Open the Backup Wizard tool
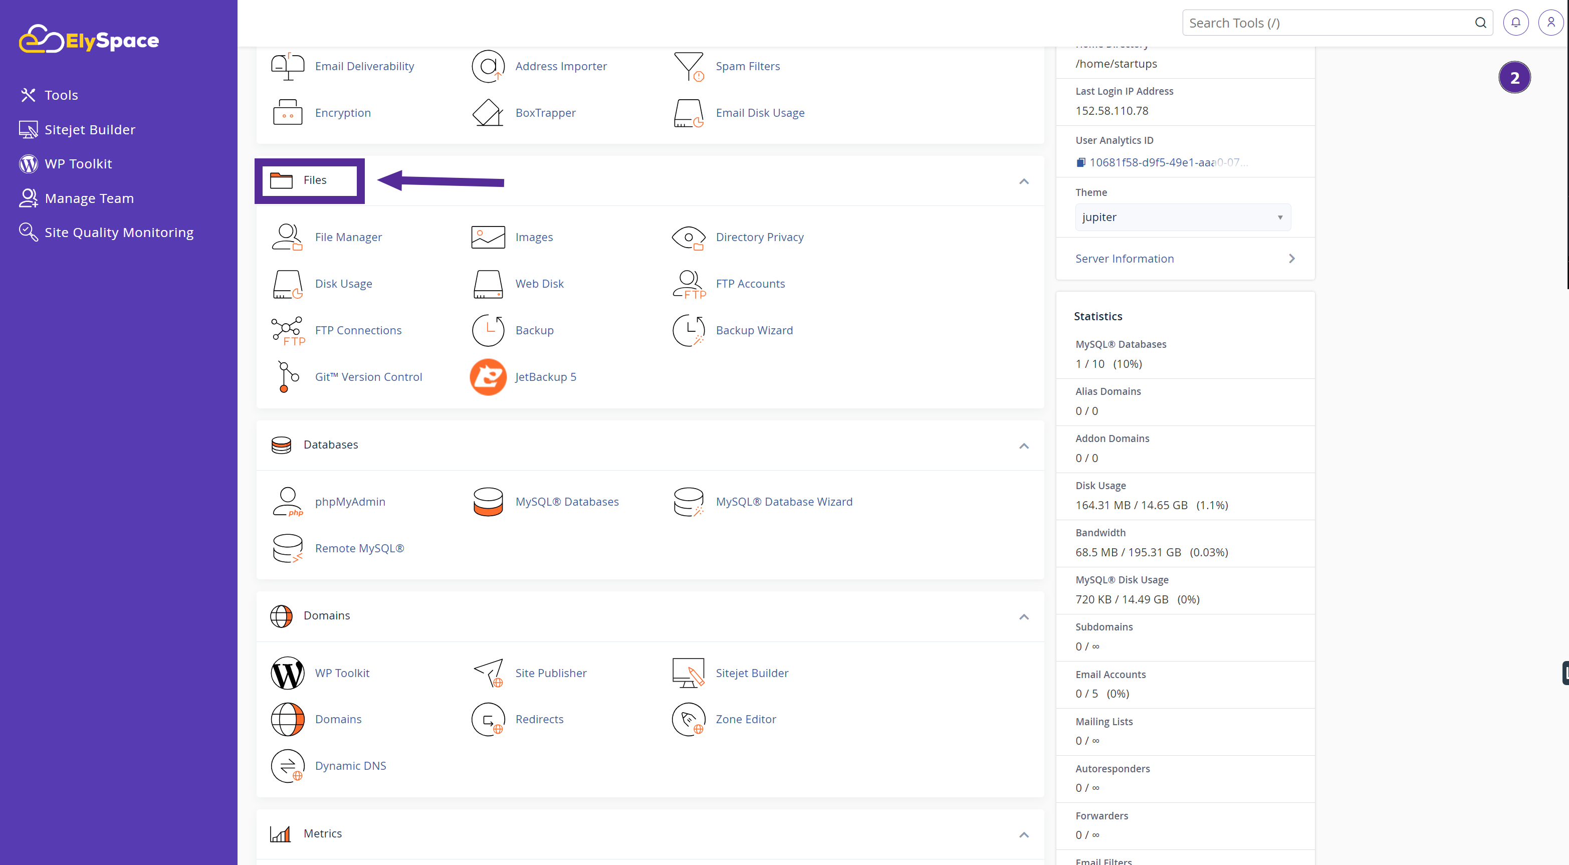 tap(753, 329)
